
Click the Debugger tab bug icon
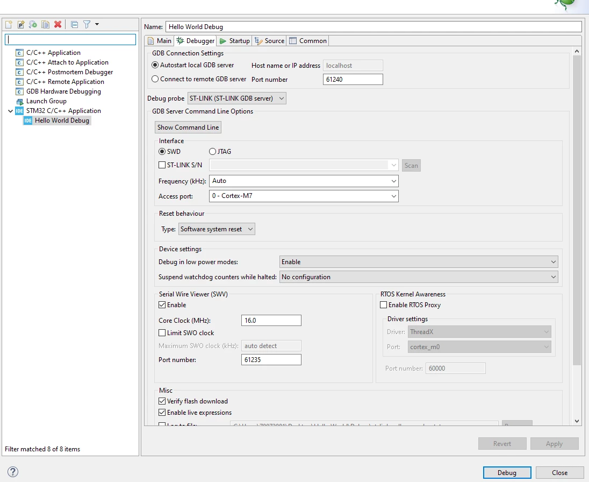181,40
